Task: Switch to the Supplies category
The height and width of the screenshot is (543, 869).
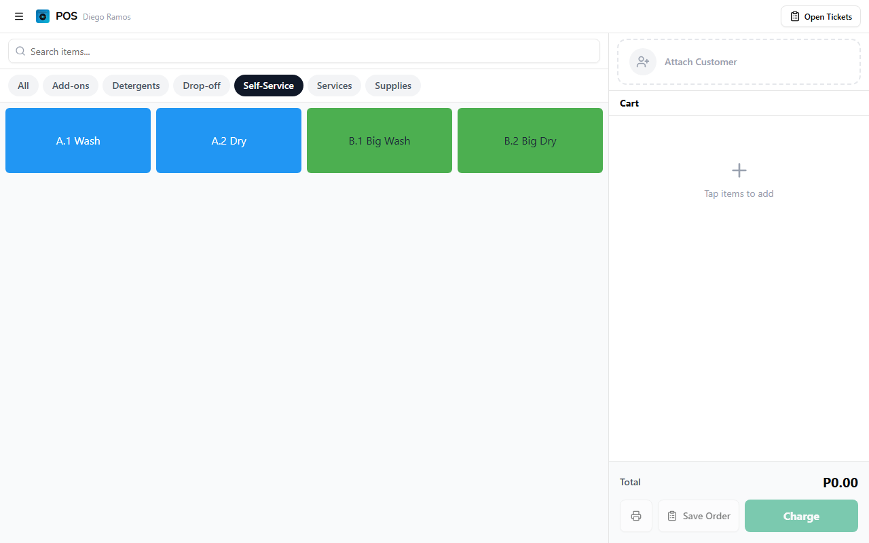Action: (393, 86)
